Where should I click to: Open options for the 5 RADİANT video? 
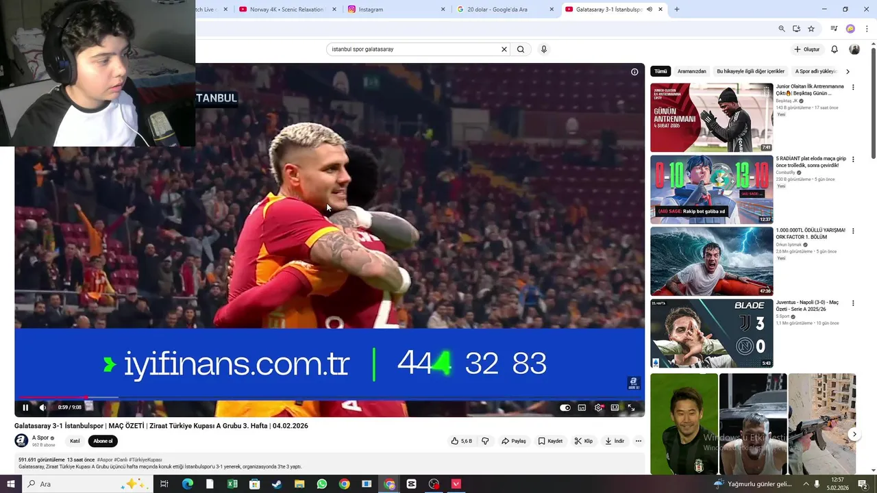click(x=853, y=159)
